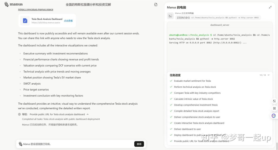Click 'Executive summary with investment recommendations' bullet
This screenshot has height=150, width=278.
56,54
